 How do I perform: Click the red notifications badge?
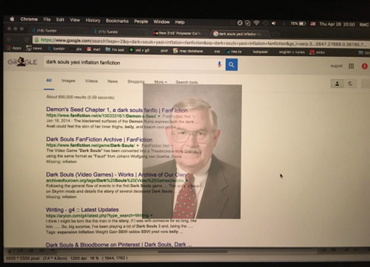364,66
